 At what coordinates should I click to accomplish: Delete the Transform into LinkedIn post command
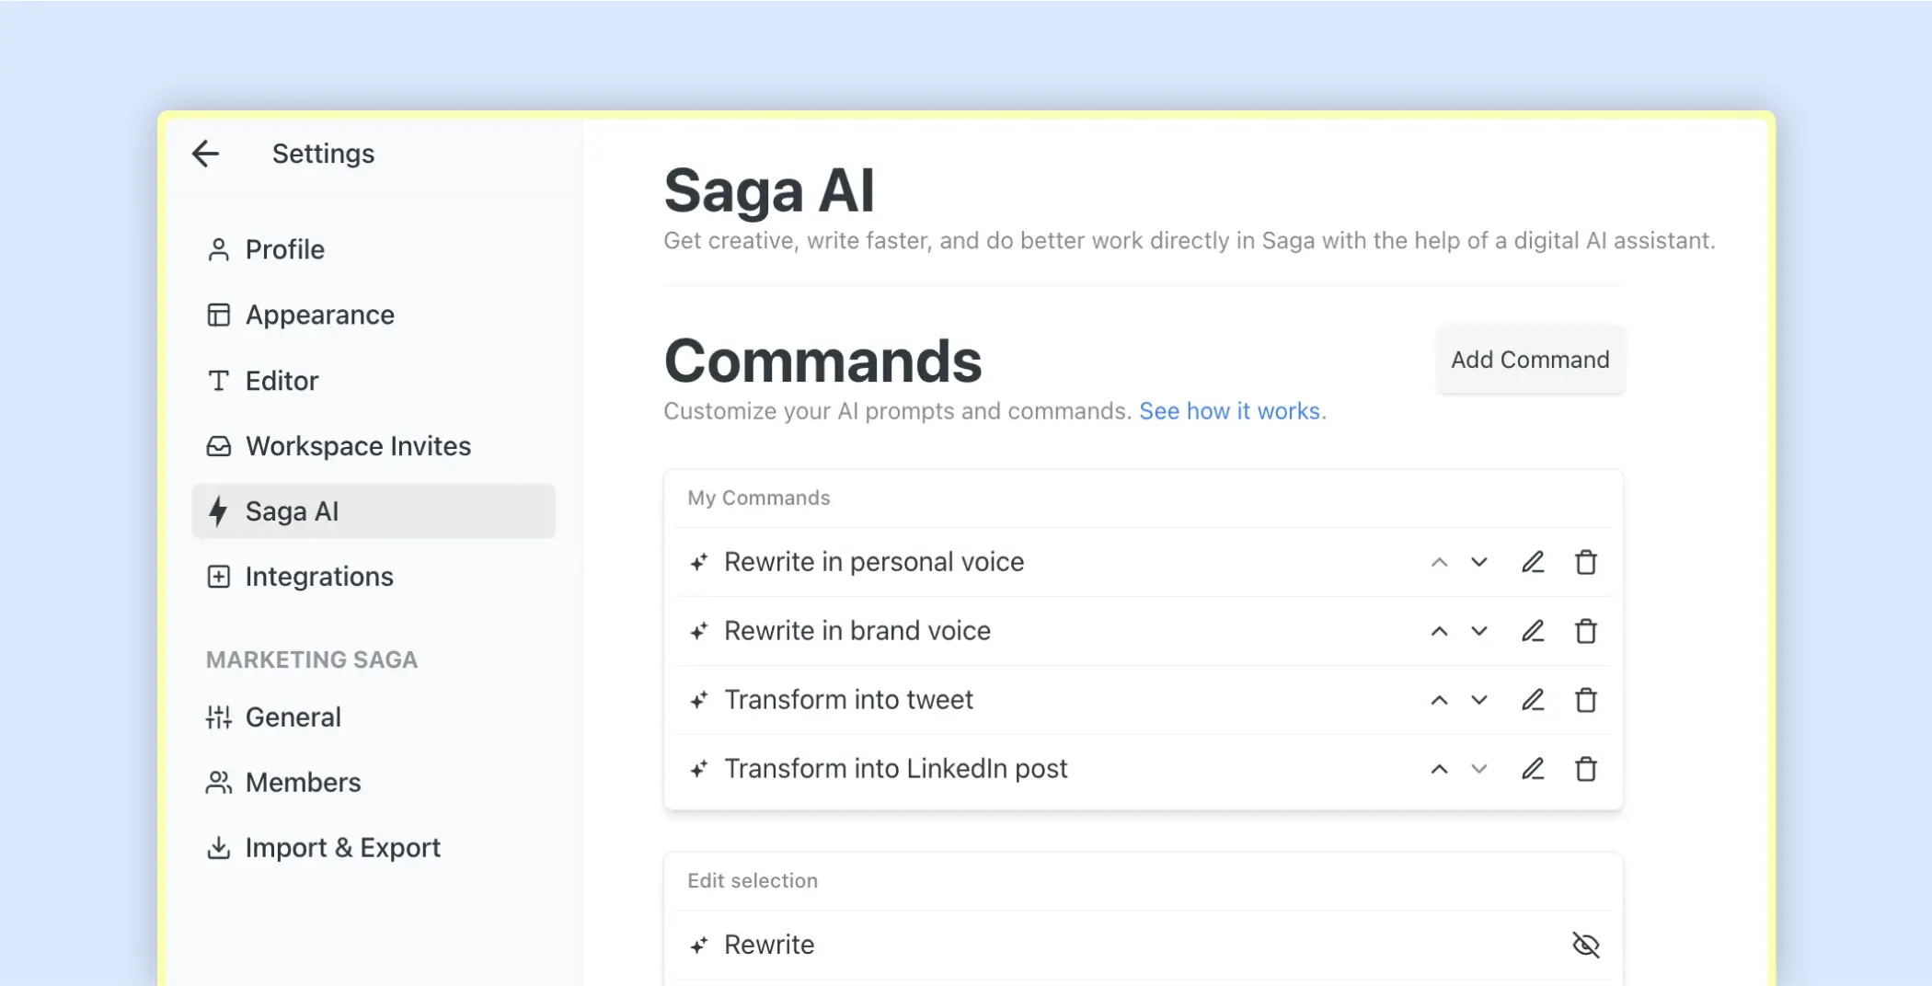[x=1586, y=769]
